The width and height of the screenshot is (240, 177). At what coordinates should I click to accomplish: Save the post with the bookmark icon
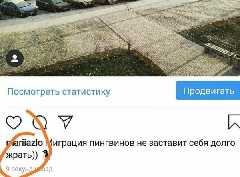pos(234,122)
